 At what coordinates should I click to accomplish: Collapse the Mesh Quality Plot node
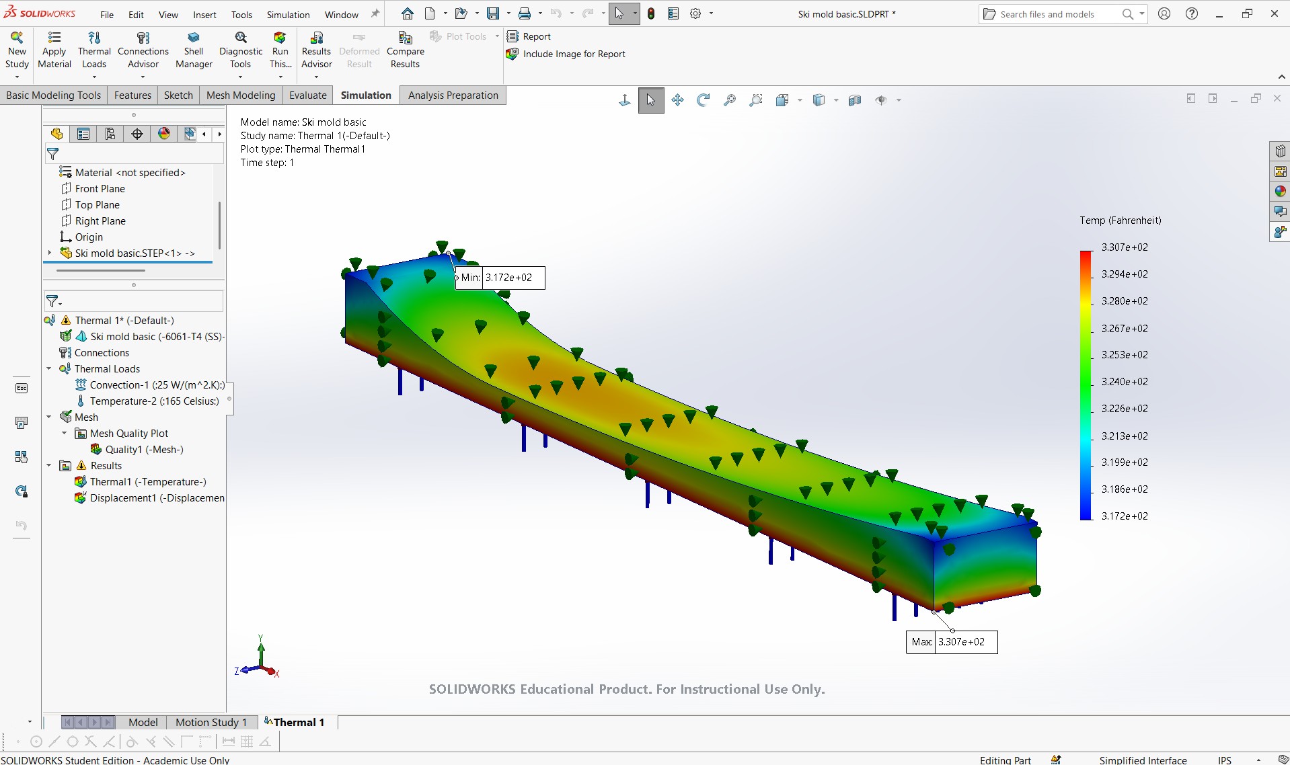[x=65, y=433]
